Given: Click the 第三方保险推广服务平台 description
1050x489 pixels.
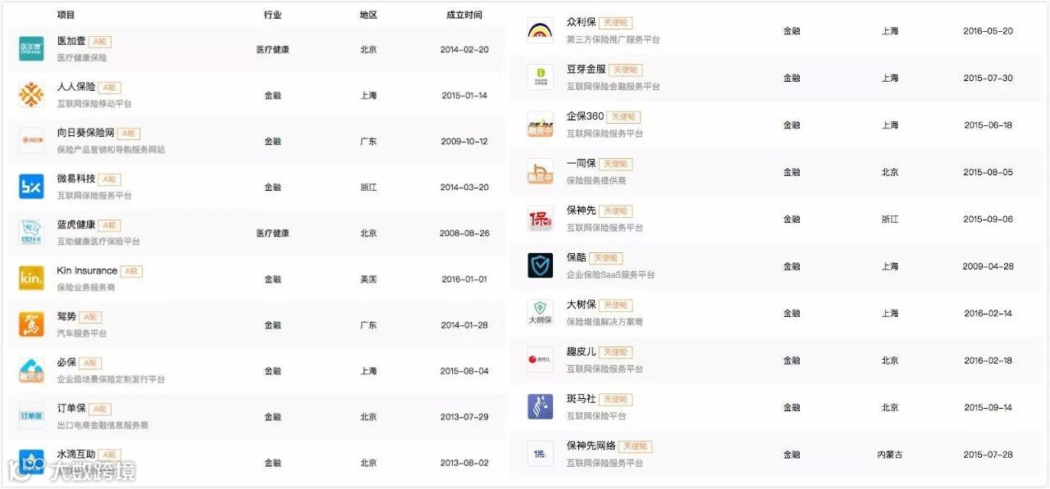Looking at the screenshot, I should click(x=613, y=39).
